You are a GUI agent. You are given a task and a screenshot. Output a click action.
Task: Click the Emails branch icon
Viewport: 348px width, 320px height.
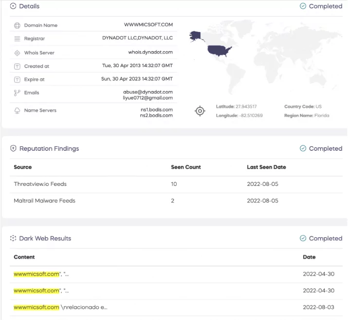point(17,93)
